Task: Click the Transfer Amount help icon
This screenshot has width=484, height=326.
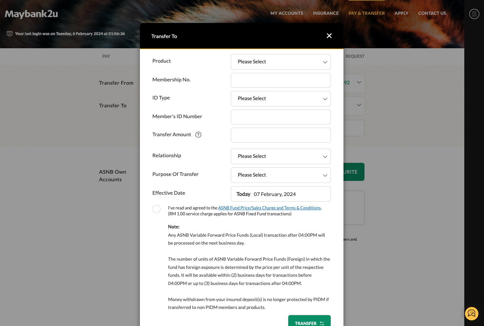Action: [x=198, y=135]
